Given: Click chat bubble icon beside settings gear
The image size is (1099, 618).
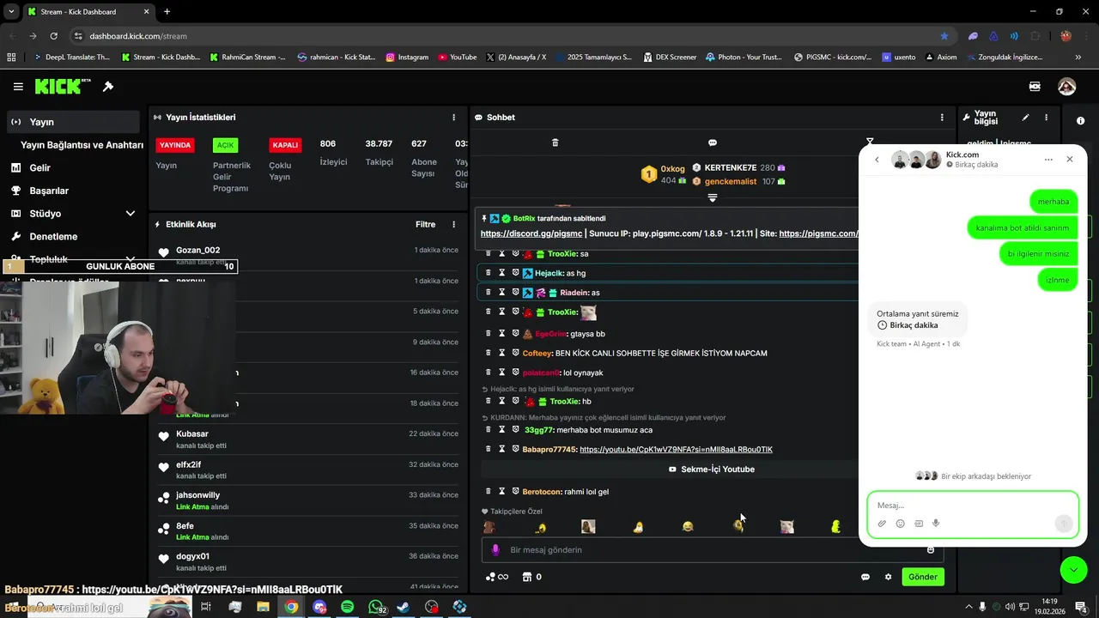Looking at the screenshot, I should pyautogui.click(x=865, y=577).
